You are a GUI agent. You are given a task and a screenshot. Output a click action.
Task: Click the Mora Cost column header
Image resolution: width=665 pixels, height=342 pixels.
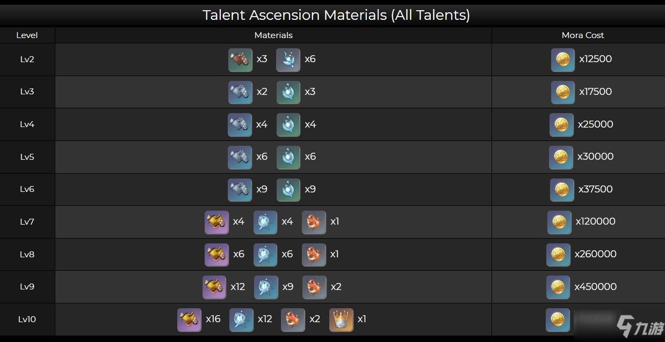point(583,35)
